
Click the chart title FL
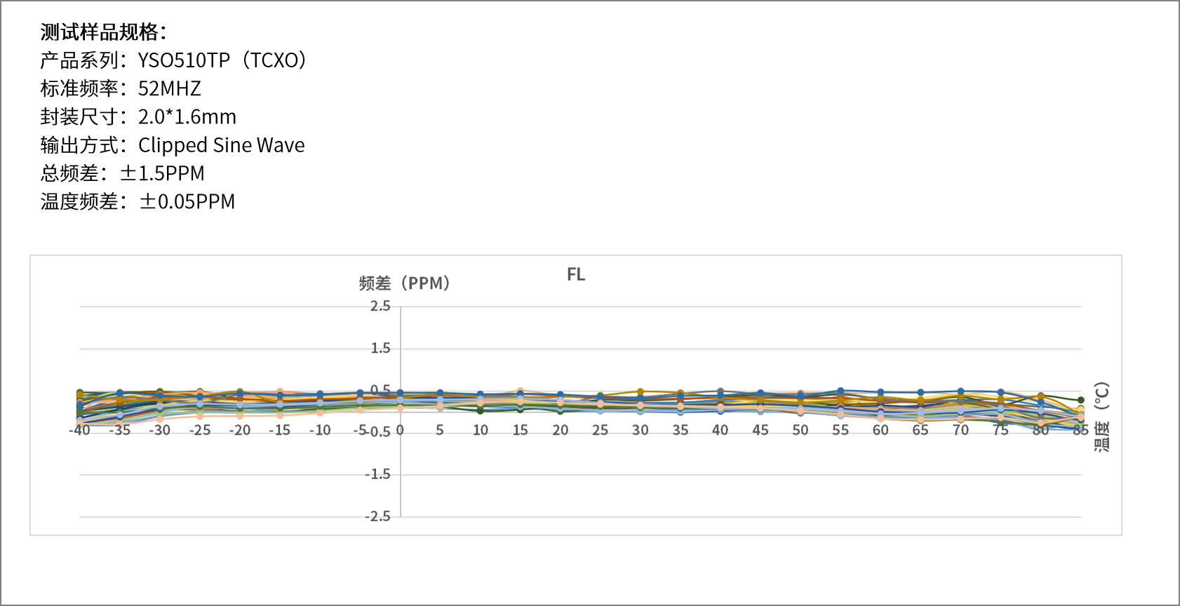click(575, 274)
